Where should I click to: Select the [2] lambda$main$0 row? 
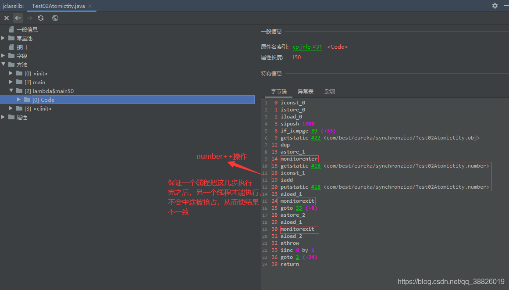click(x=49, y=91)
